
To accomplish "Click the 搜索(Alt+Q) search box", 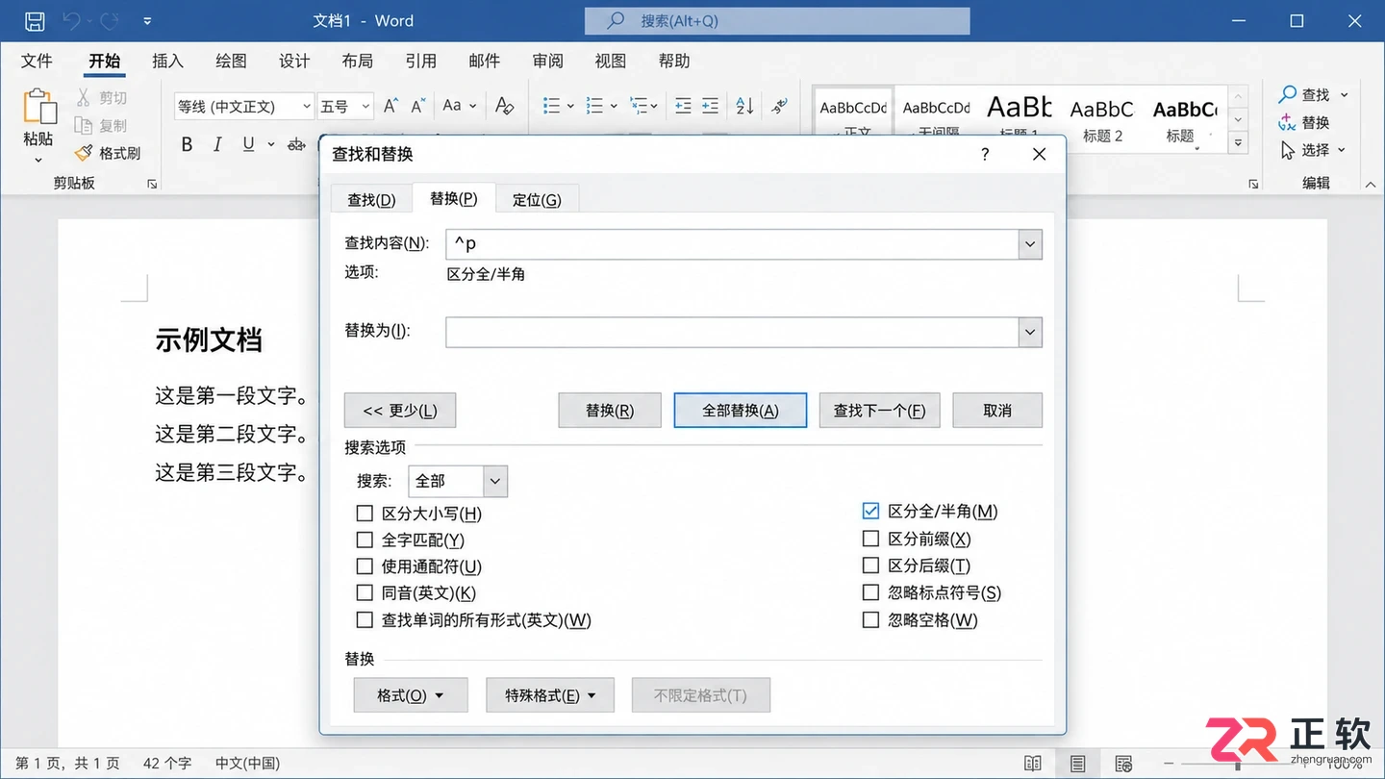I will pyautogui.click(x=777, y=21).
